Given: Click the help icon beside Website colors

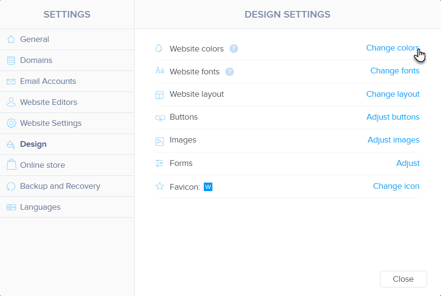Looking at the screenshot, I should (x=234, y=49).
